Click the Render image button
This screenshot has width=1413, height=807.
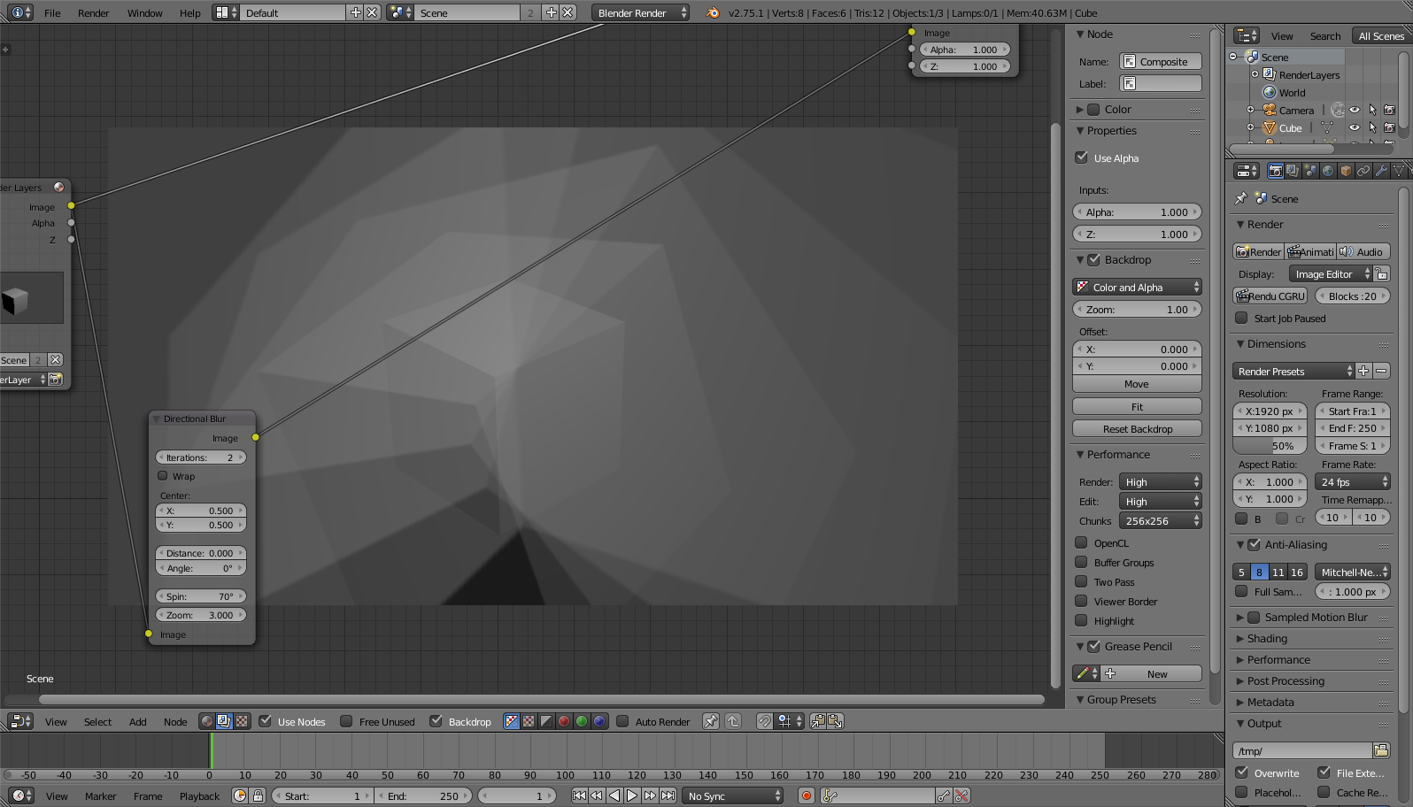coord(1258,251)
